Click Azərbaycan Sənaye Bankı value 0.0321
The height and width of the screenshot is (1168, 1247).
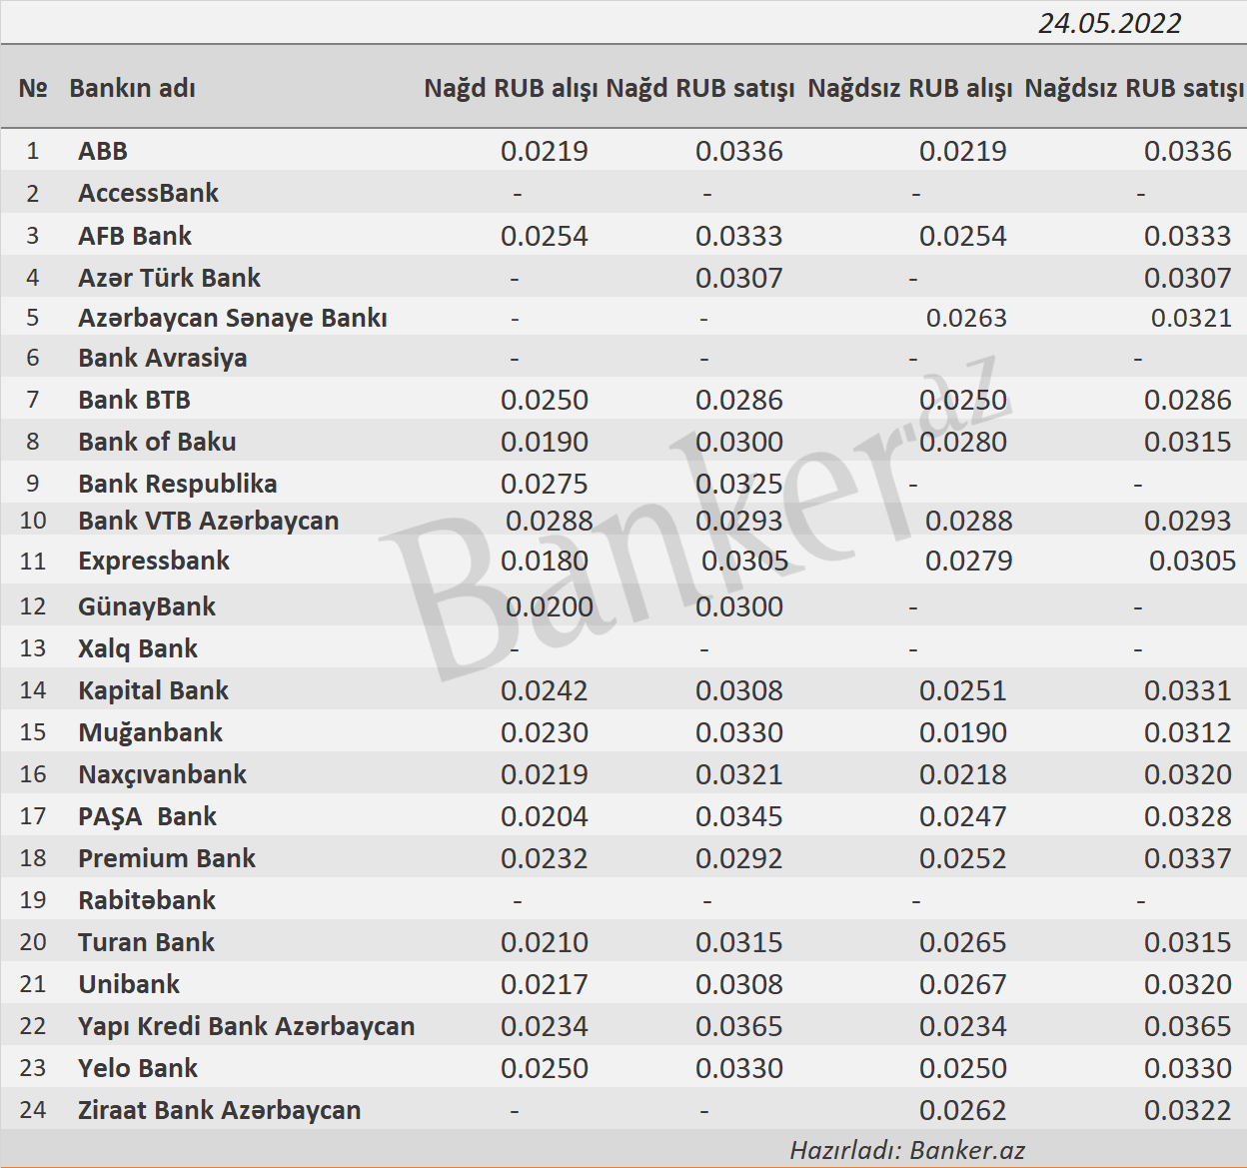(x=1191, y=318)
